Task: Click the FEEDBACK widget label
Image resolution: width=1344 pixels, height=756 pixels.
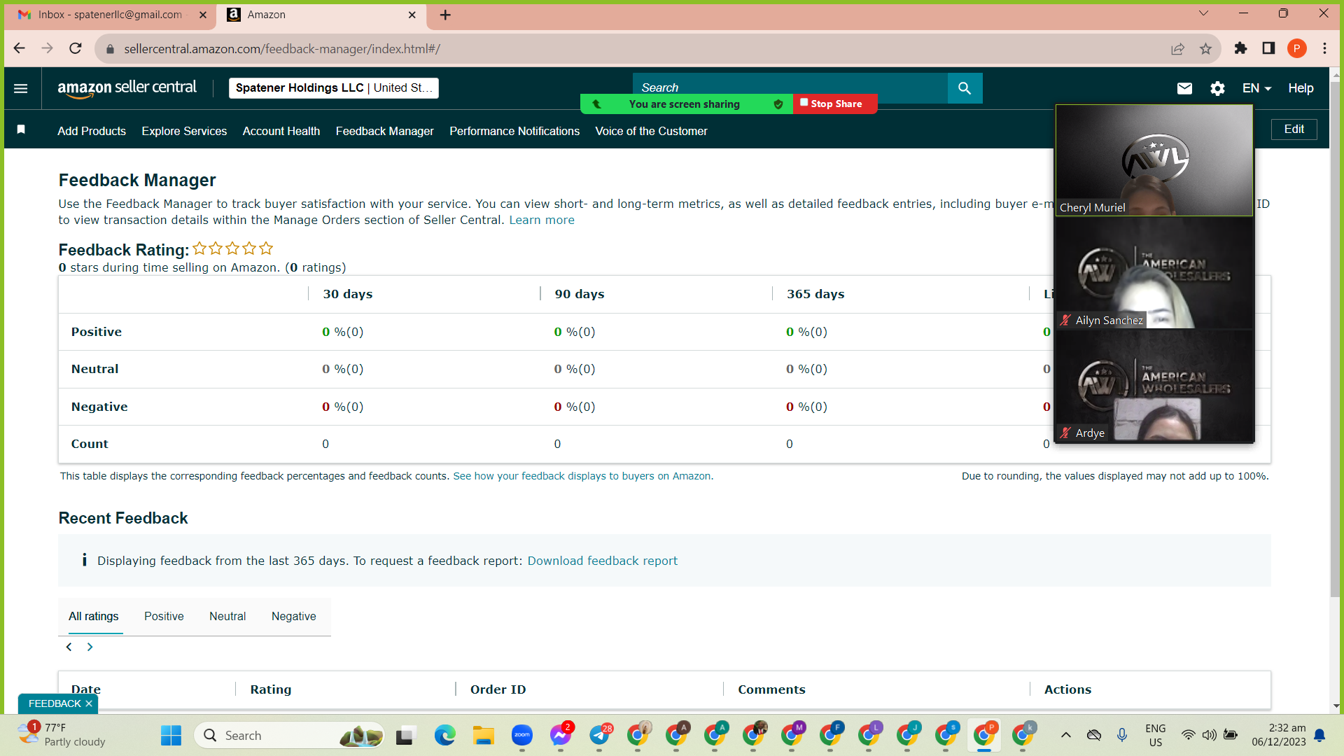Action: point(55,703)
